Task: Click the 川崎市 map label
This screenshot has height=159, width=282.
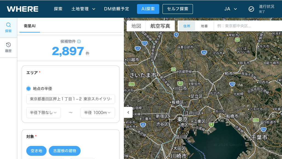Action: point(179,156)
